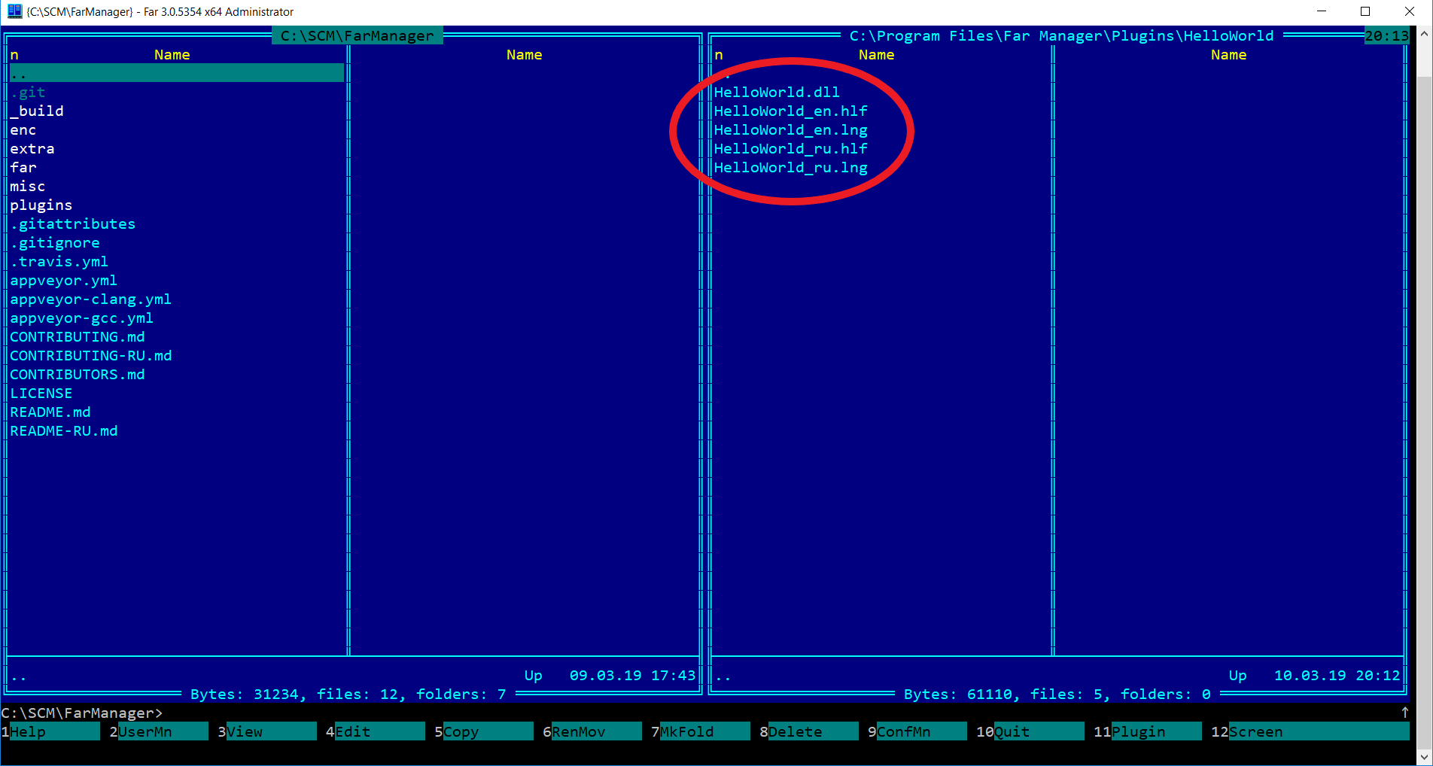Open 2 UserMn user menu
Viewport: 1433px width, 766px height.
point(159,731)
